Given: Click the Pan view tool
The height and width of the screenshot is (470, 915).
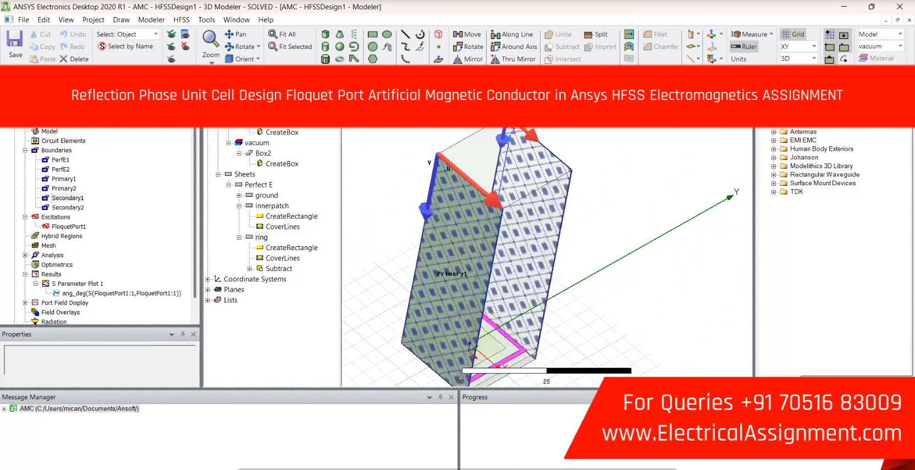Looking at the screenshot, I should [235, 34].
